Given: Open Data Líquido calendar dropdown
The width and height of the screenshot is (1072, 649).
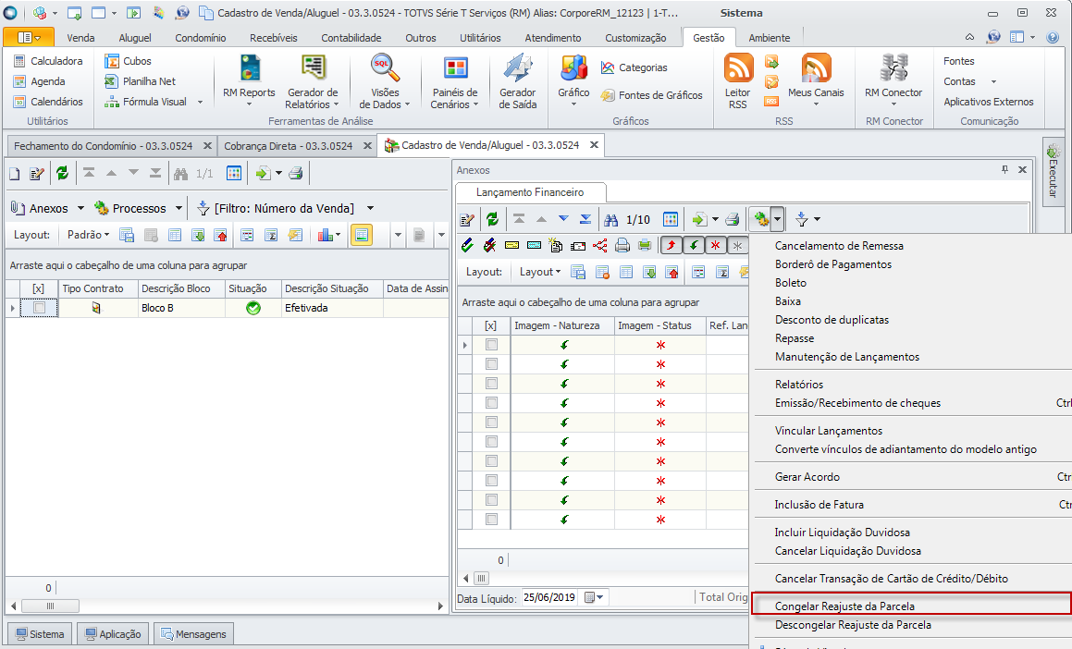Looking at the screenshot, I should point(594,598).
